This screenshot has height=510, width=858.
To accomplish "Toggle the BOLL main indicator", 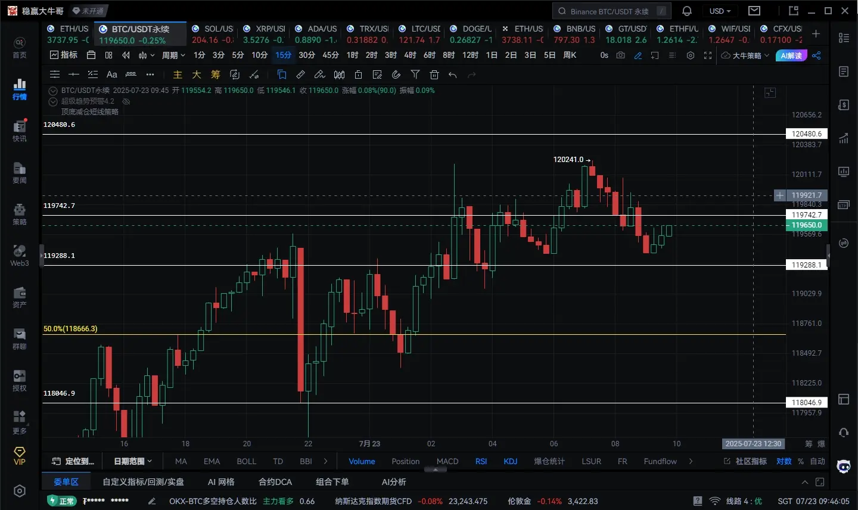I will pyautogui.click(x=246, y=461).
